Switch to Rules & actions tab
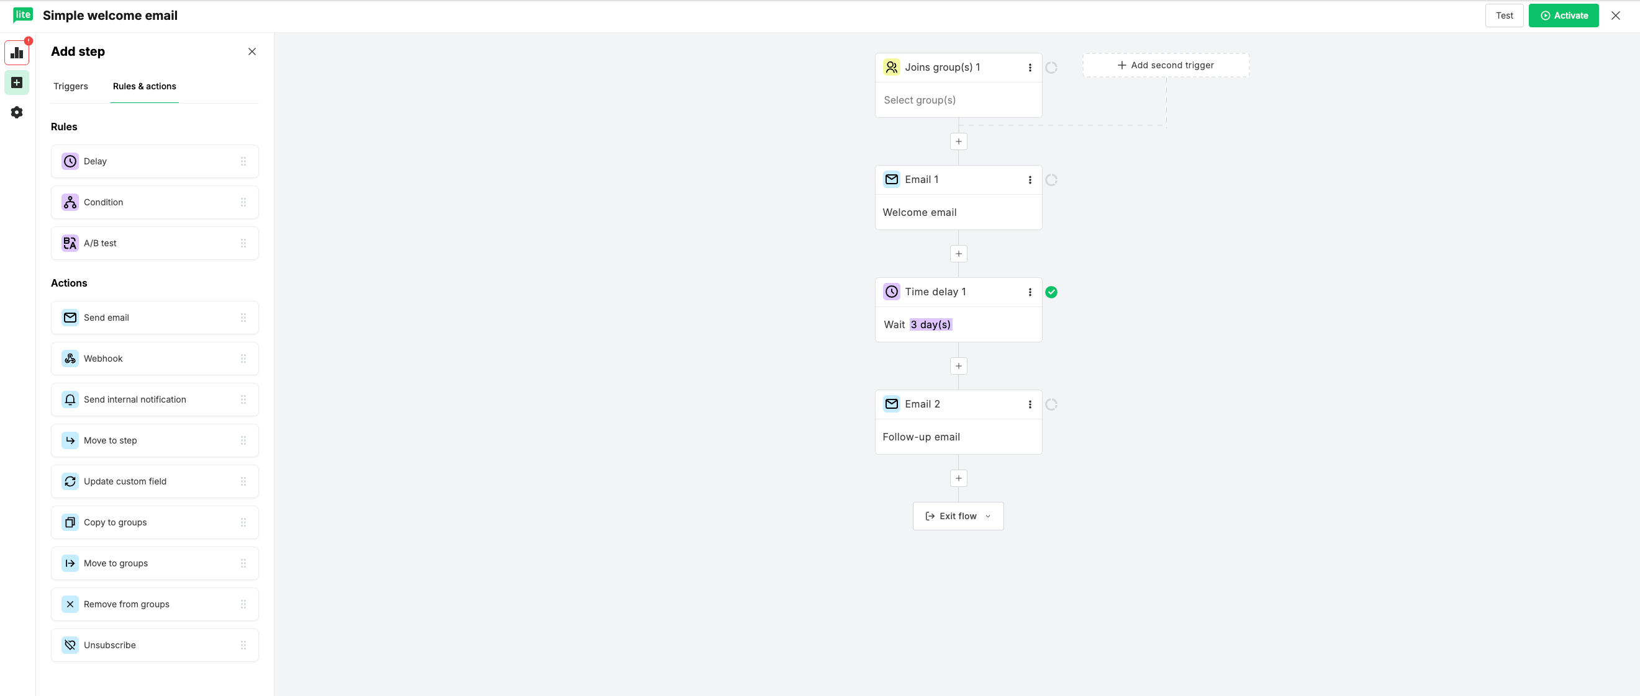The width and height of the screenshot is (1640, 696). [x=145, y=86]
